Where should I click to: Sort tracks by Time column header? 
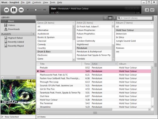tap(86, 64)
